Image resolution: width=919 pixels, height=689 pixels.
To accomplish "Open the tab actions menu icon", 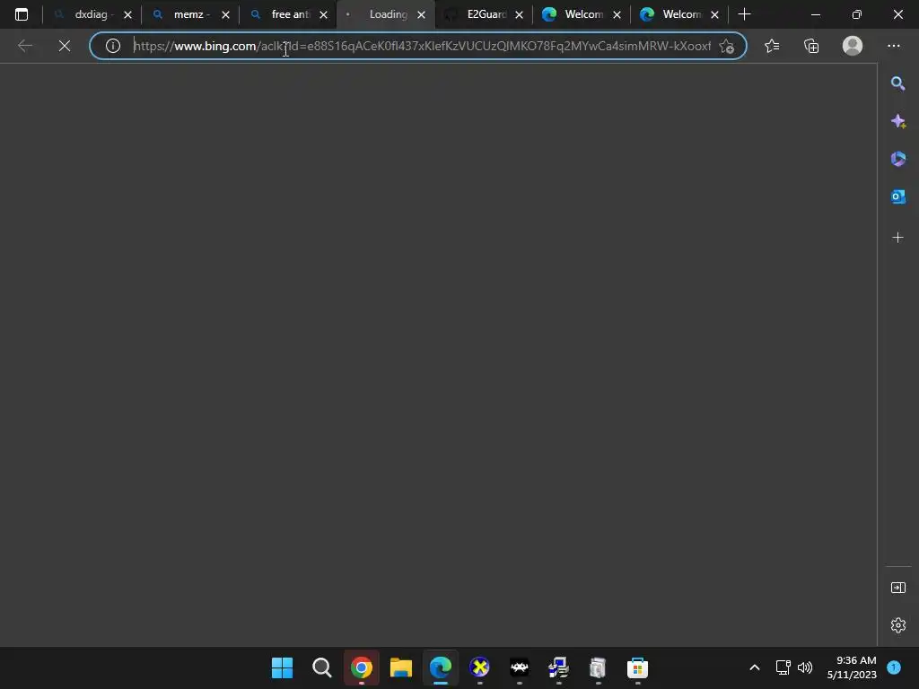I will point(22,14).
